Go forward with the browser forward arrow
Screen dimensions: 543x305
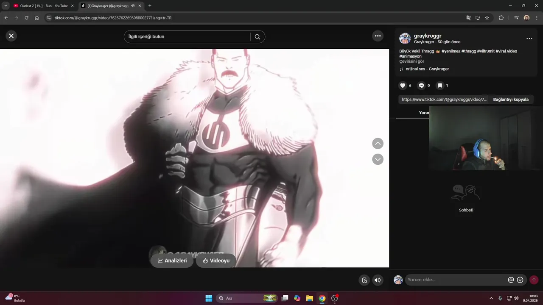[x=16, y=18]
